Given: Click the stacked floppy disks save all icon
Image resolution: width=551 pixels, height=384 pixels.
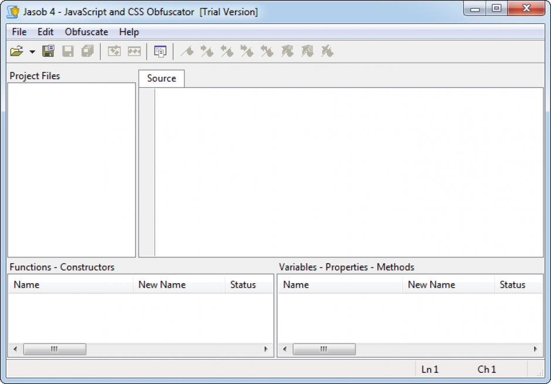Looking at the screenshot, I should click(87, 51).
